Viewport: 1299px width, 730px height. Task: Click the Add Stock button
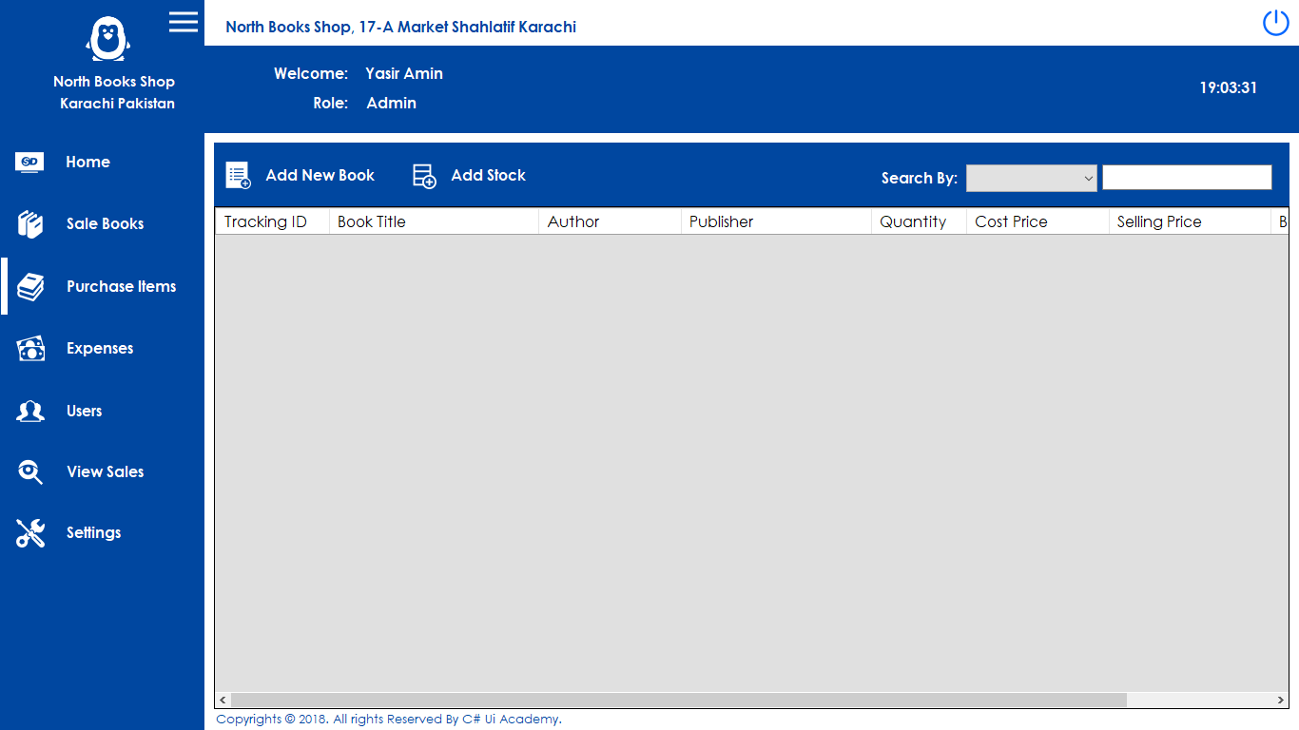pos(469,176)
